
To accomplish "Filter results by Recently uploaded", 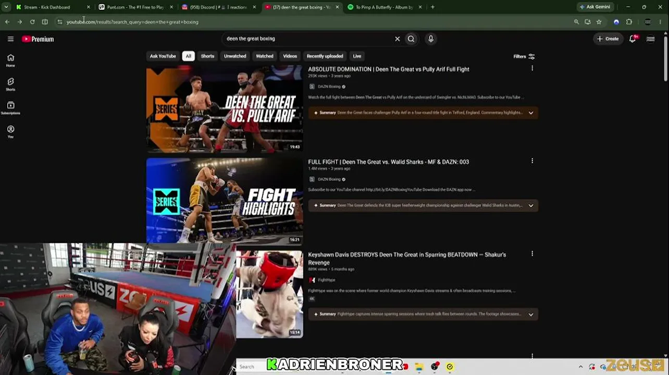I will (325, 56).
